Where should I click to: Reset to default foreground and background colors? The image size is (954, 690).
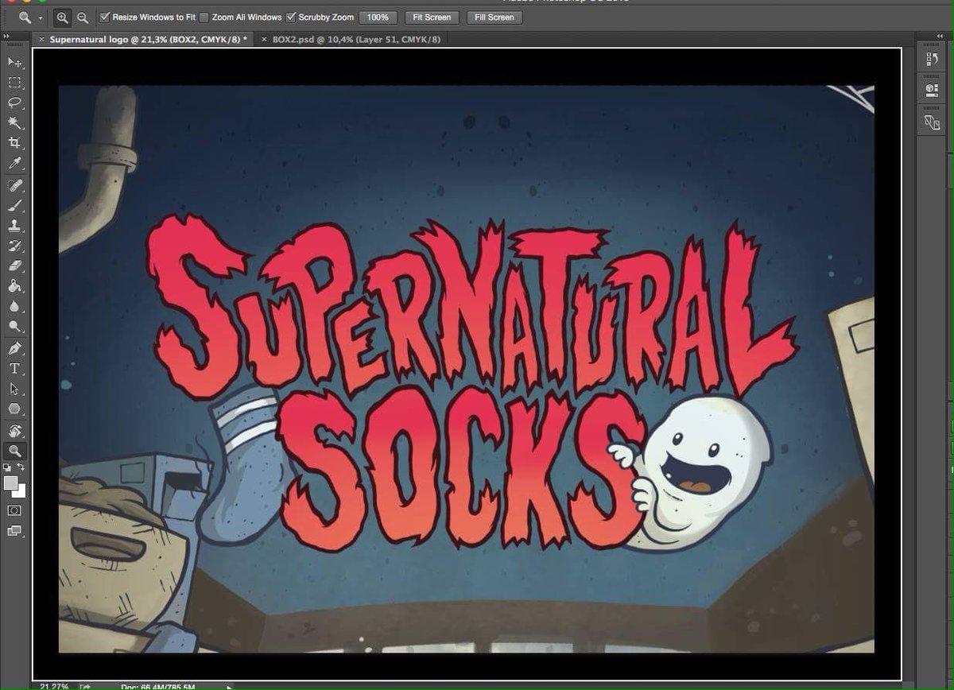coord(8,467)
